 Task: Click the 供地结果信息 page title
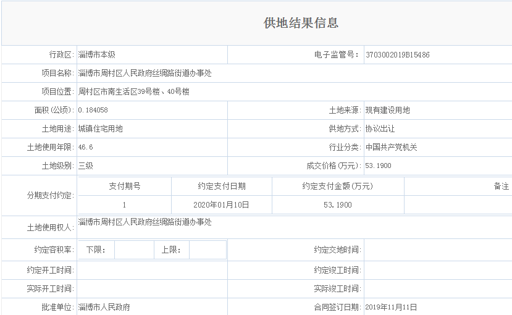(x=301, y=23)
